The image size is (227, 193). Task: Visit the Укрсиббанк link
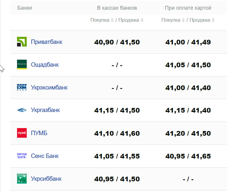pos(46,179)
